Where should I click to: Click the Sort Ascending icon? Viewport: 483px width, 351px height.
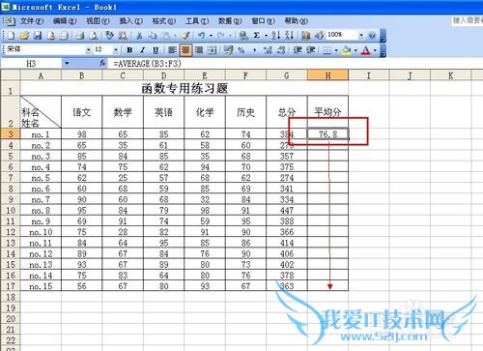(276, 35)
